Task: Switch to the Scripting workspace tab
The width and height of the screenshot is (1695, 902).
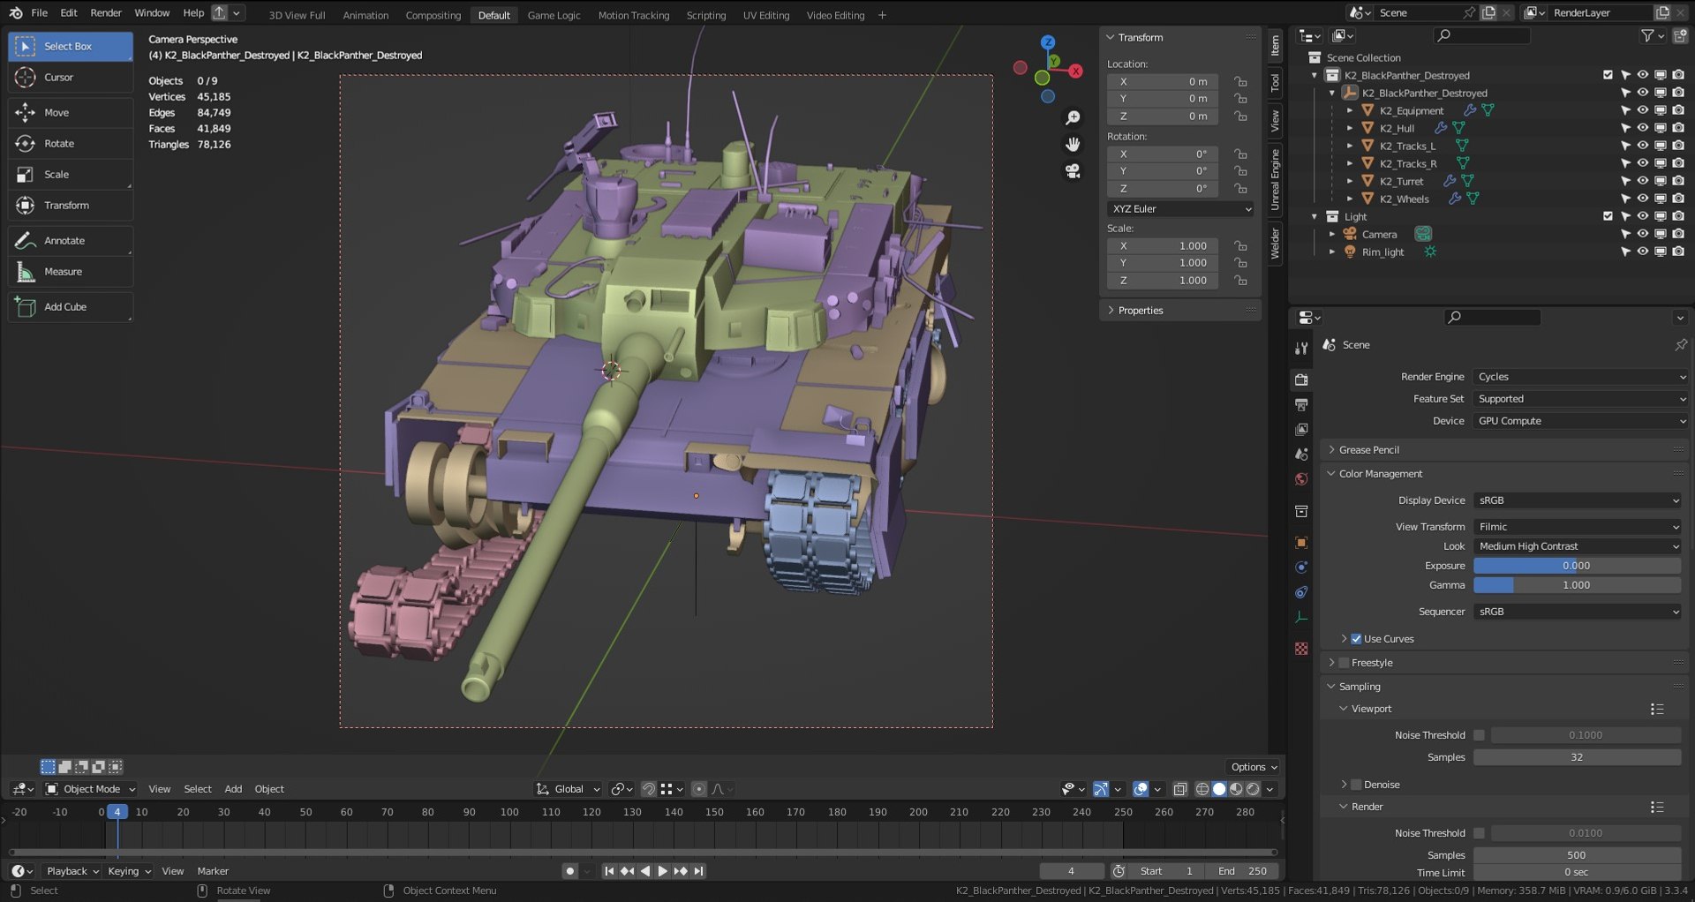Action: [706, 15]
